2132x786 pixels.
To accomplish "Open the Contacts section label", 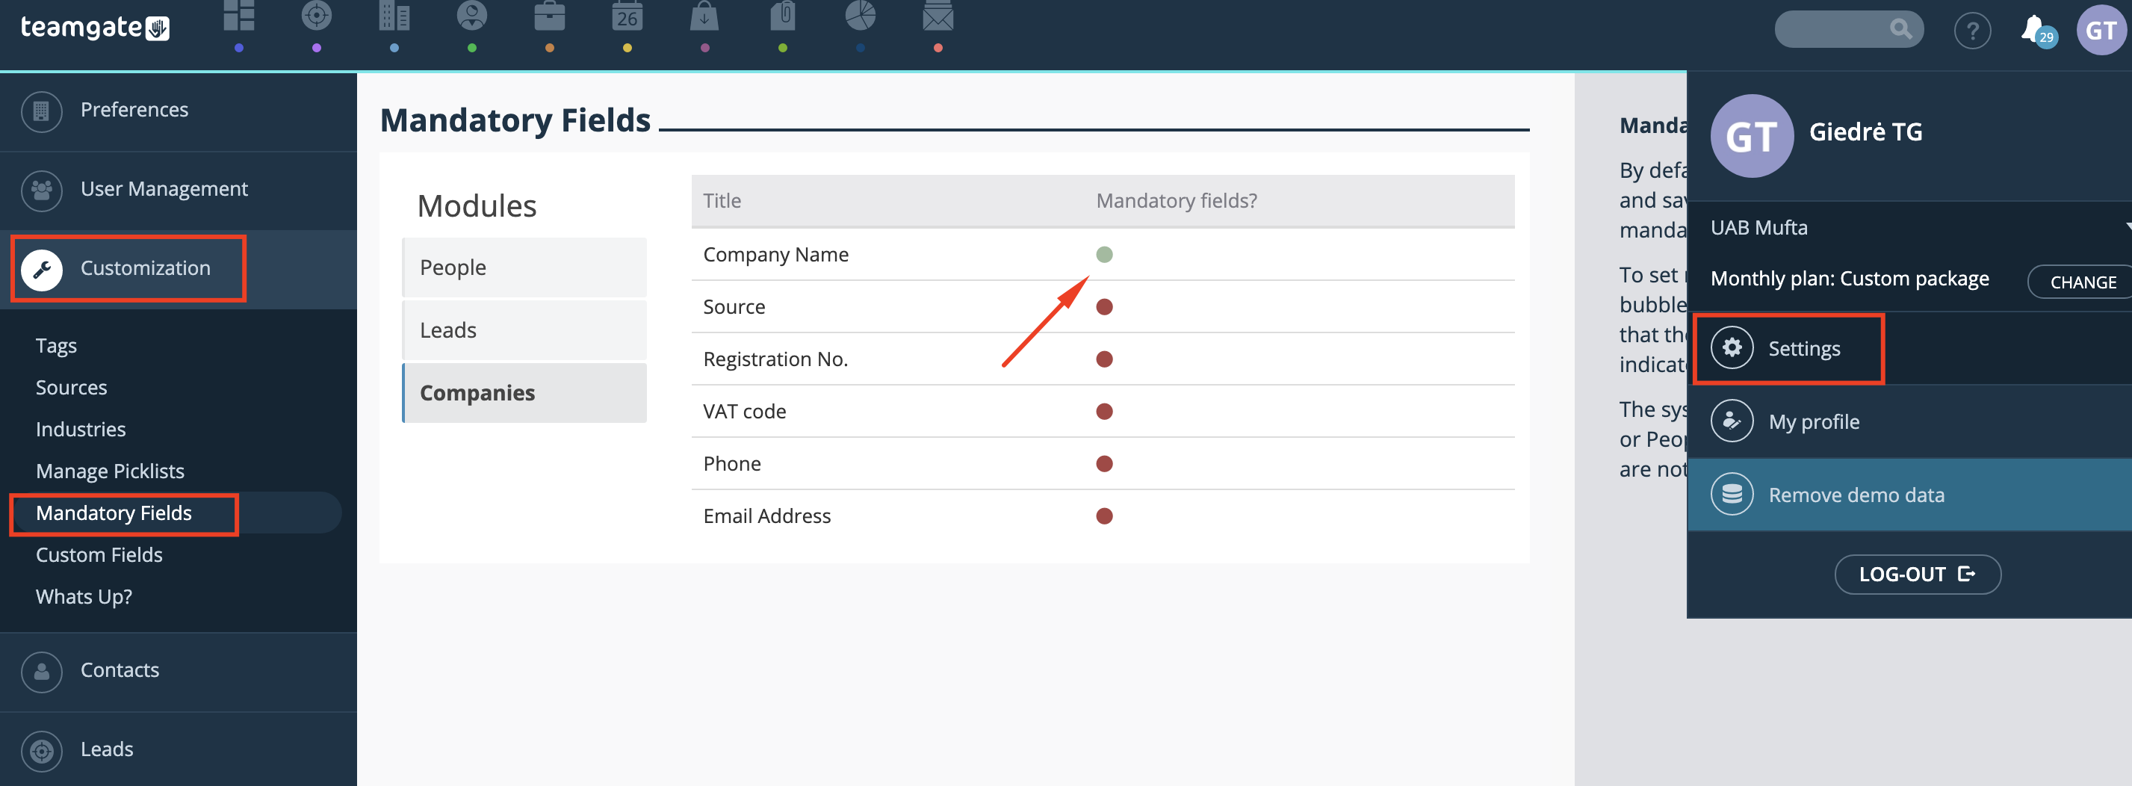I will 120,670.
